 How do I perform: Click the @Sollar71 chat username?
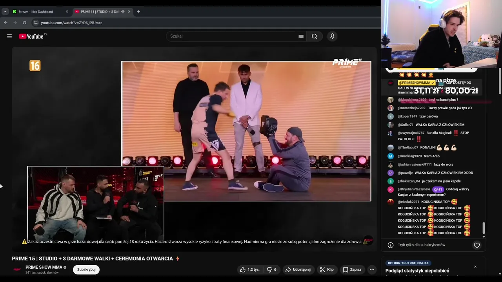406,125
